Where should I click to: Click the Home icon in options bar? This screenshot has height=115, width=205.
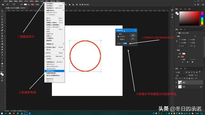(3, 4)
